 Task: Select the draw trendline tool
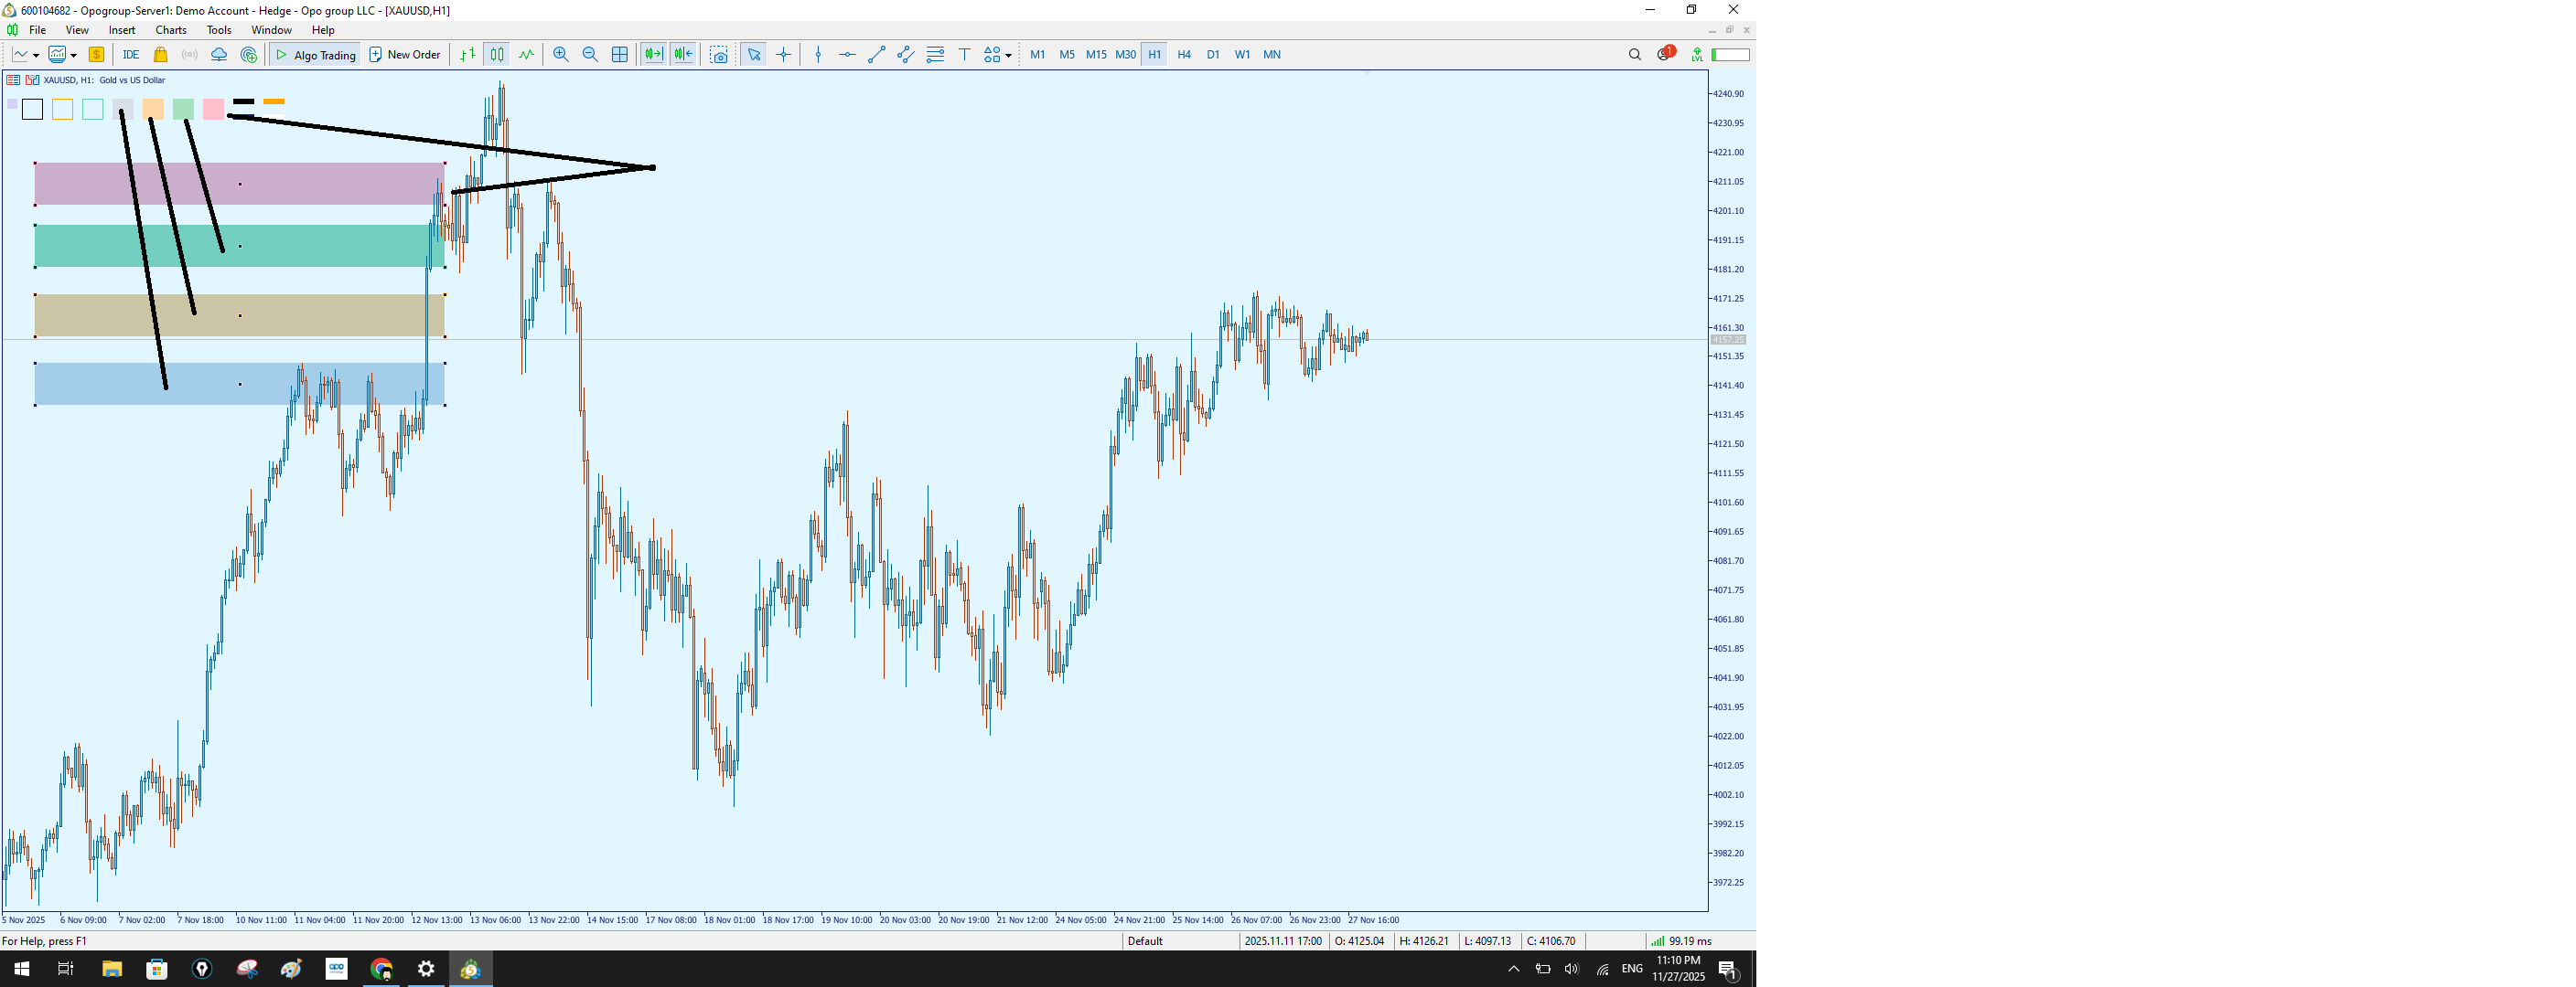click(877, 55)
